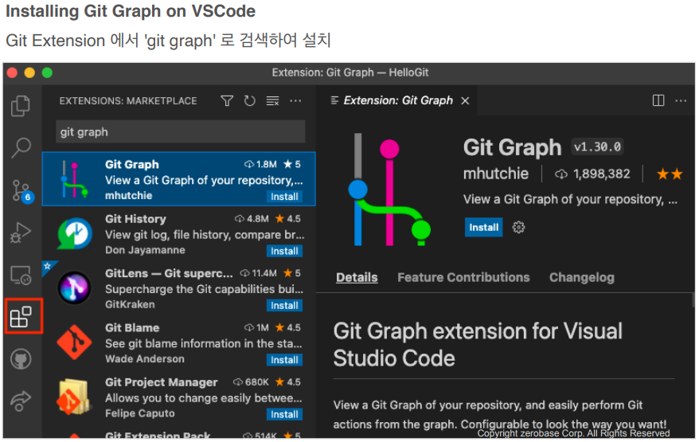Viewport: 699px width, 442px height.
Task: Install Git Graph from the details page
Action: coord(484,228)
